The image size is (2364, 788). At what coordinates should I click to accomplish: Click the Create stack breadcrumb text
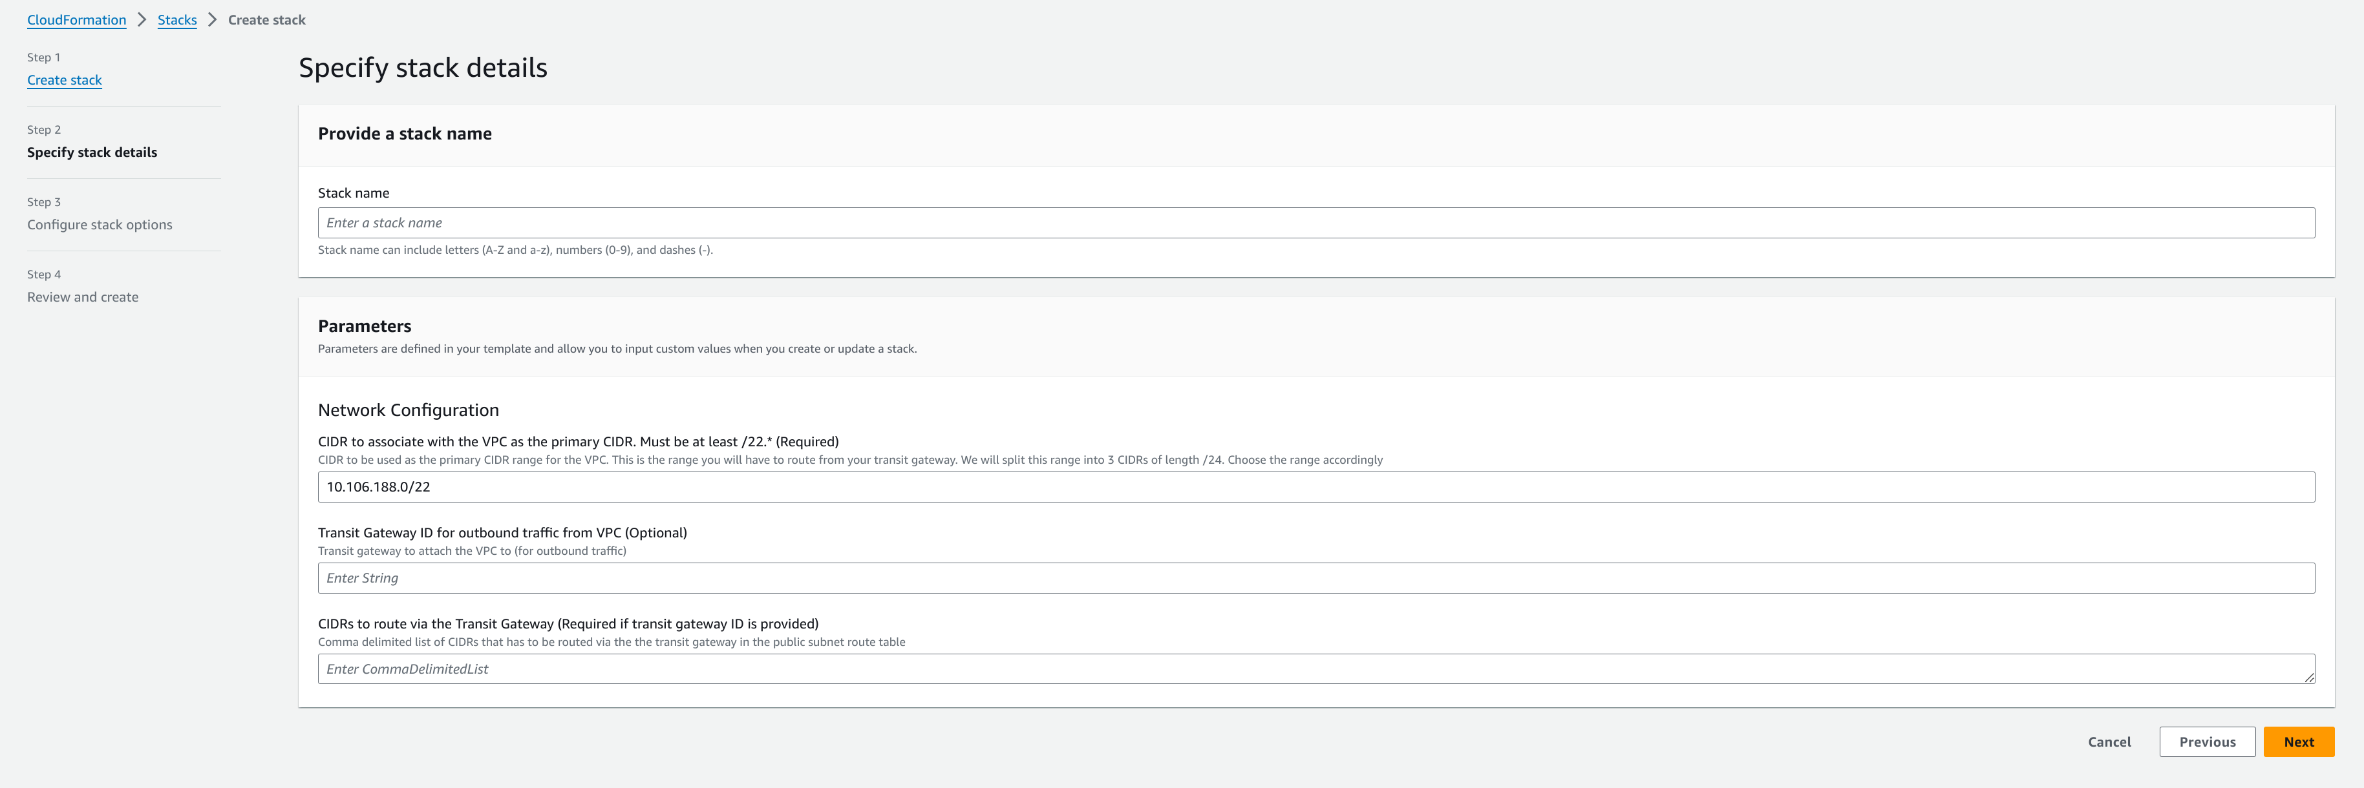pos(266,20)
